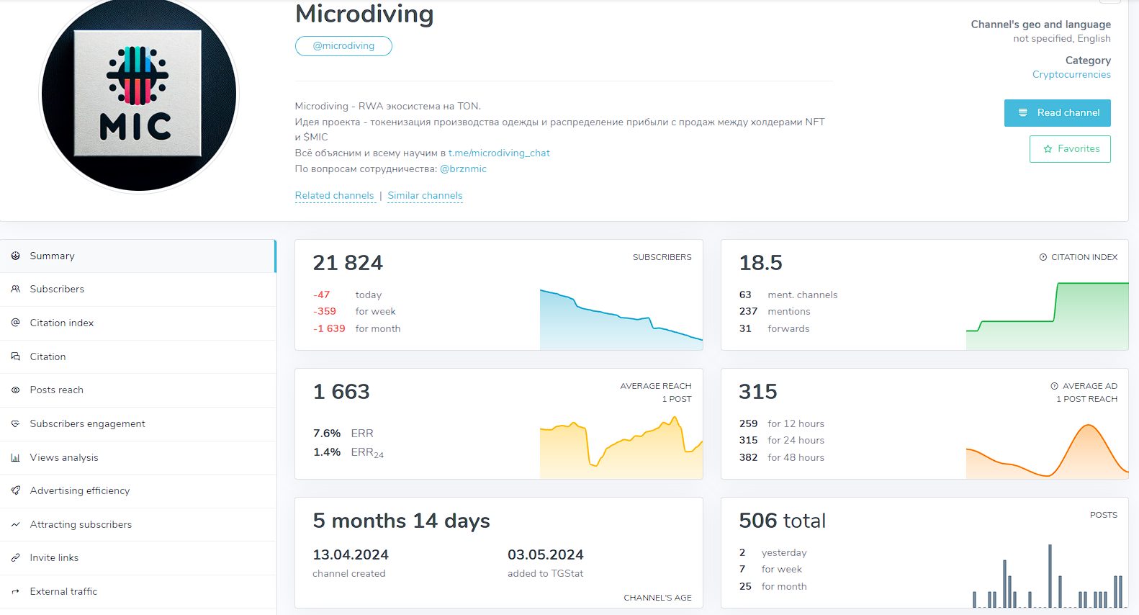Click the Cryptocurrencies category link
Screen dimensions: 1139x615
click(1071, 74)
